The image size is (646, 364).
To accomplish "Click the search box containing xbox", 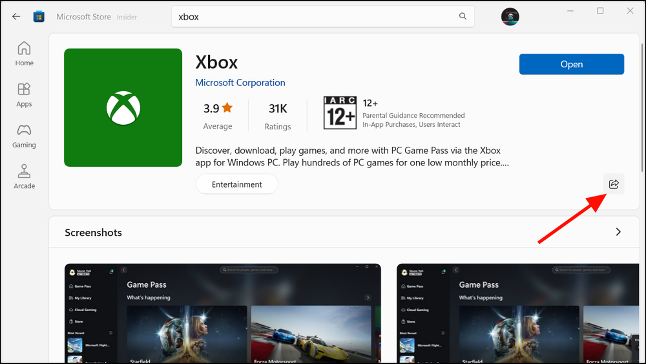I will point(322,17).
